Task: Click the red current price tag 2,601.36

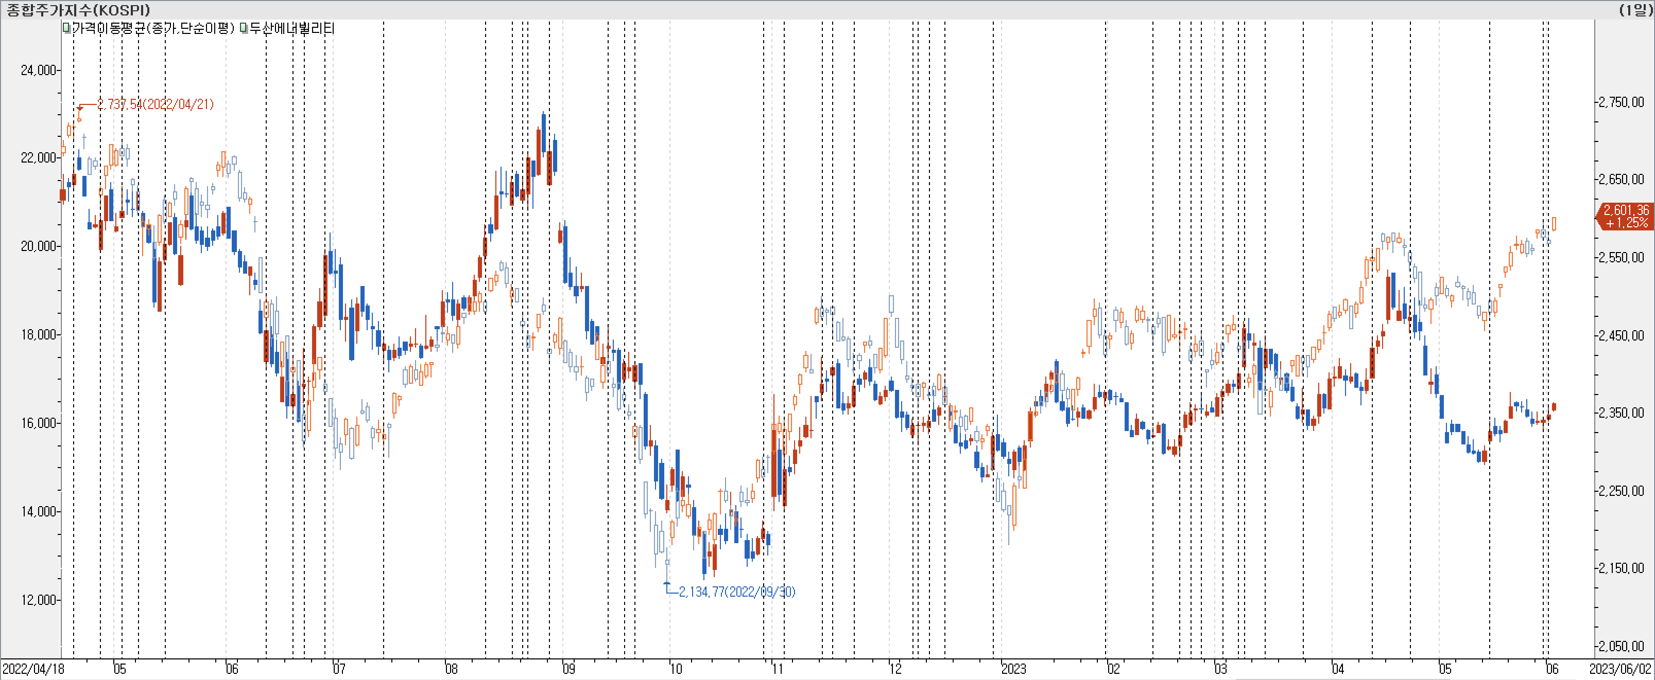Action: pyautogui.click(x=1626, y=216)
